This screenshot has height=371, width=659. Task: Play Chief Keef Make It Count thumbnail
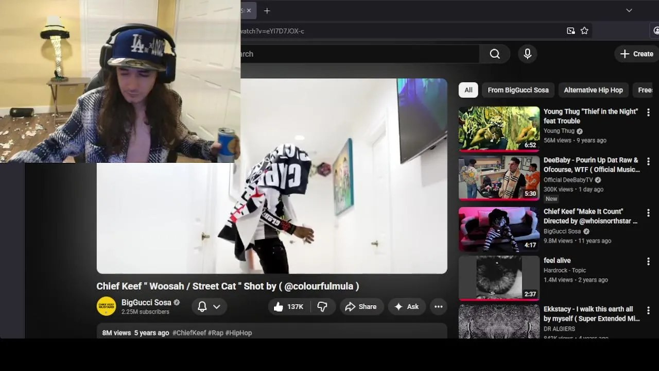499,229
